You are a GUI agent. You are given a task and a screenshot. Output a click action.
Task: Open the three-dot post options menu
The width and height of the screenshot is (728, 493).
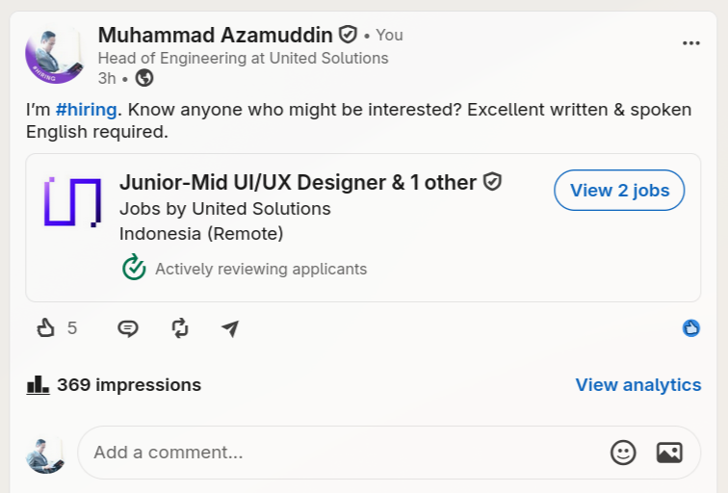[x=690, y=43]
